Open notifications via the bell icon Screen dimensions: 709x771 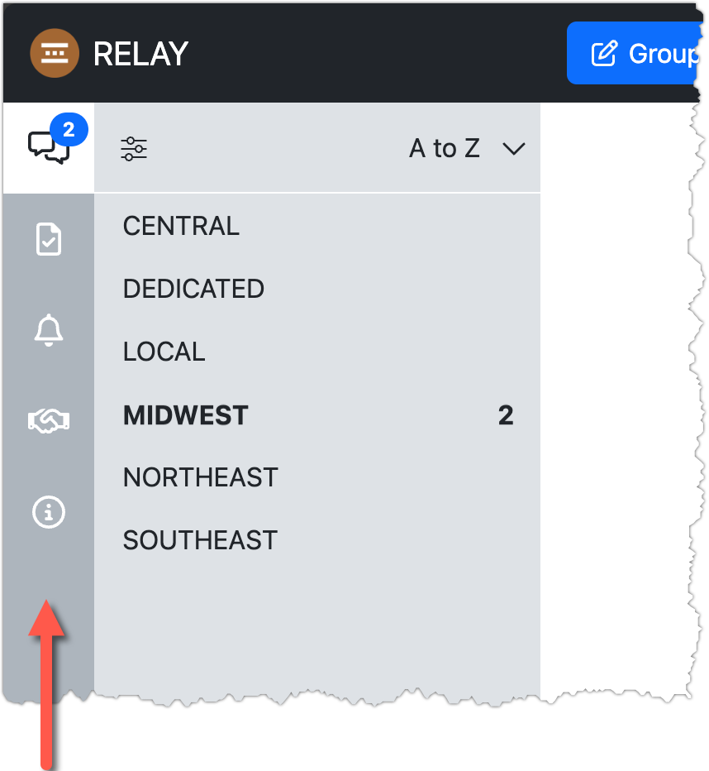coord(48,330)
